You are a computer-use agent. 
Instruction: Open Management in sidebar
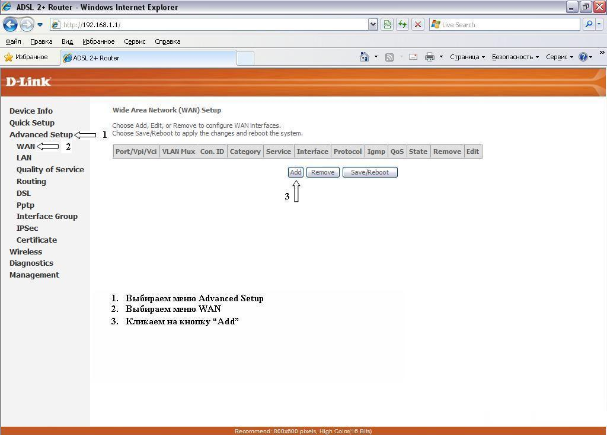[34, 275]
